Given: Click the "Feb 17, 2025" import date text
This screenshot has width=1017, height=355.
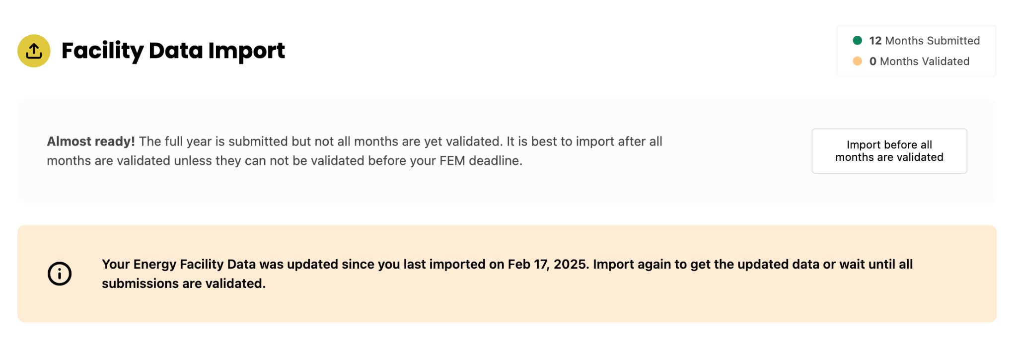Looking at the screenshot, I should point(548,264).
